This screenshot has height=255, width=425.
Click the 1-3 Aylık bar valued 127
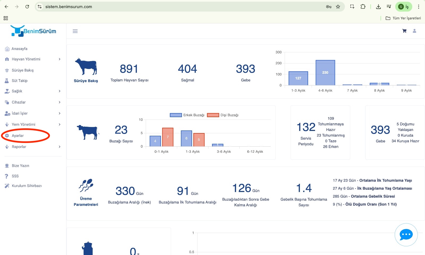point(298,78)
